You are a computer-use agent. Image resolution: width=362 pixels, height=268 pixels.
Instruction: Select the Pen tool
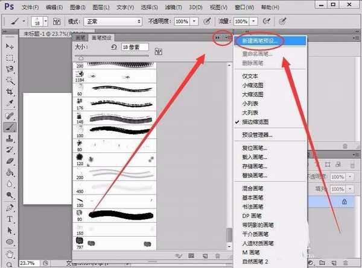[x=10, y=207]
